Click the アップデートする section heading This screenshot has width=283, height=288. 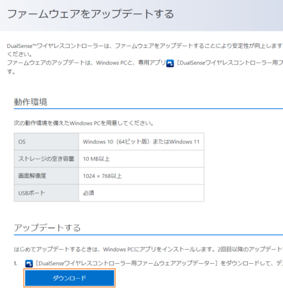47,228
